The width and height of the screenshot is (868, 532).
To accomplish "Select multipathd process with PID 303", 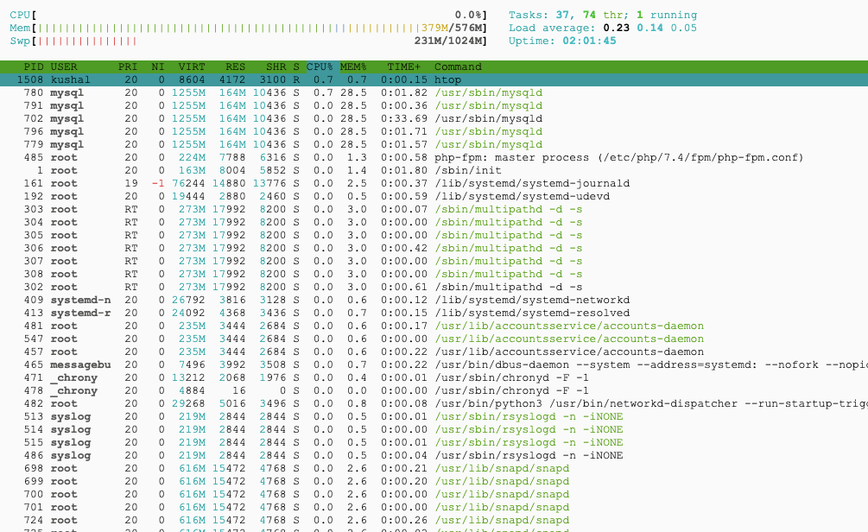I will click(434, 209).
